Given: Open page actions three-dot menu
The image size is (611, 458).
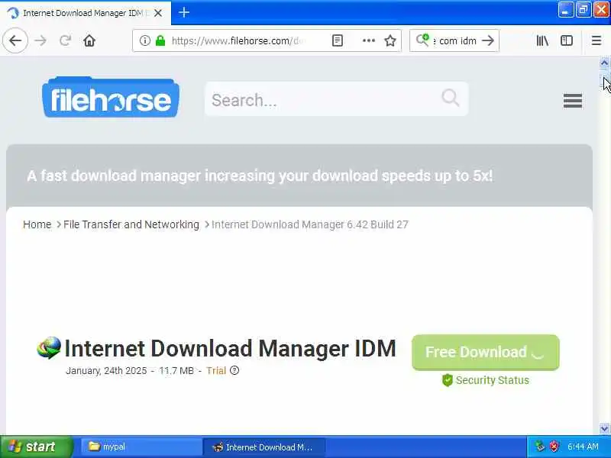Looking at the screenshot, I should pyautogui.click(x=369, y=40).
